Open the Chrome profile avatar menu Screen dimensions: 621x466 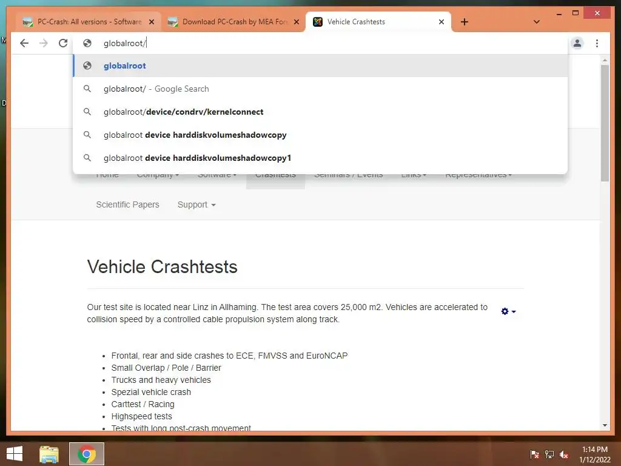click(x=577, y=43)
